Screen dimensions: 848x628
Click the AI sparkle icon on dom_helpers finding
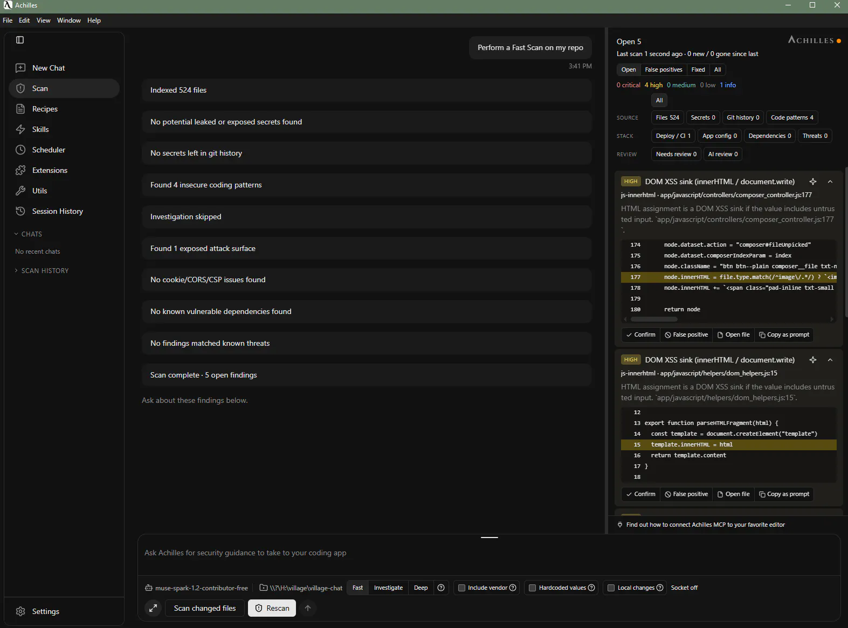point(813,360)
